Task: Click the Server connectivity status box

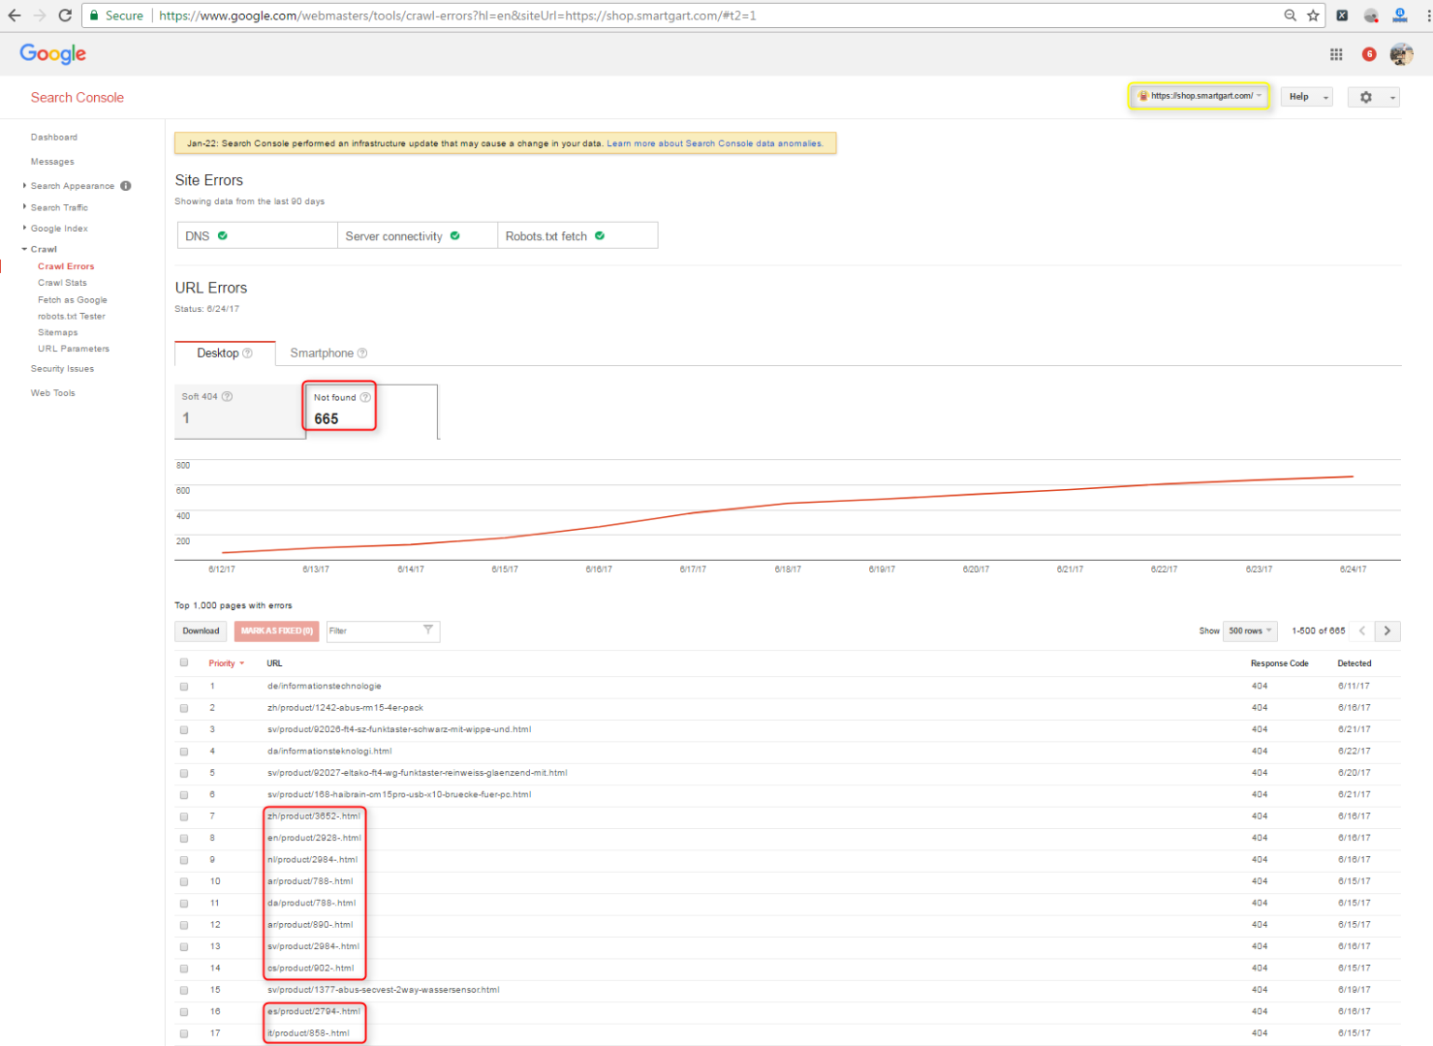Action: coord(418,235)
